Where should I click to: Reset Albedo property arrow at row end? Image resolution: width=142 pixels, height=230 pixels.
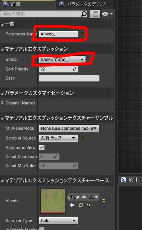click(104, 201)
